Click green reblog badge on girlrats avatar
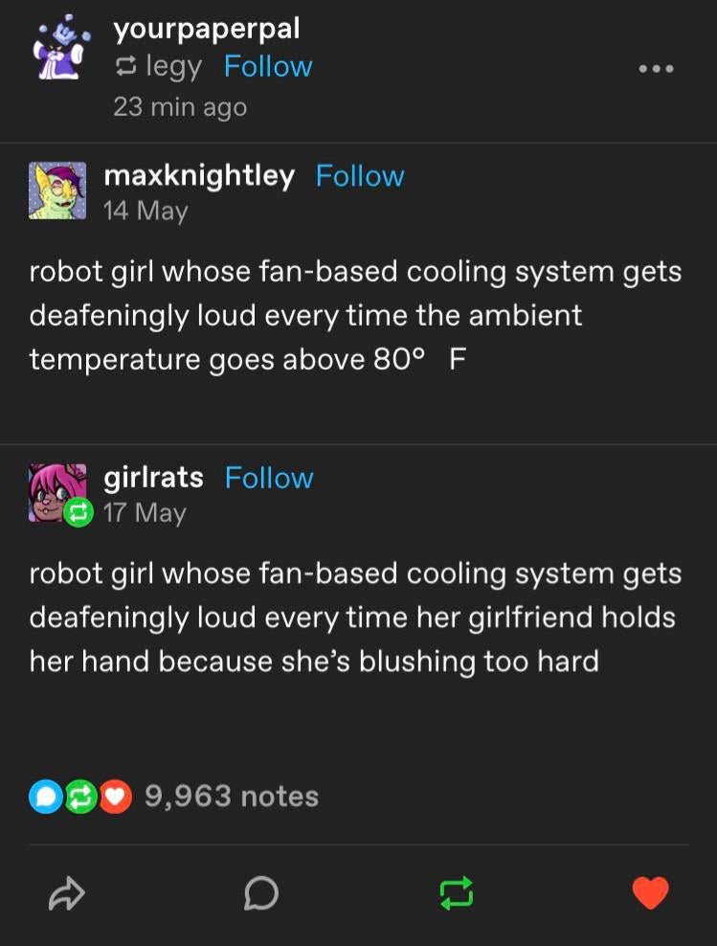Viewport: 717px width, 946px height. click(x=78, y=512)
